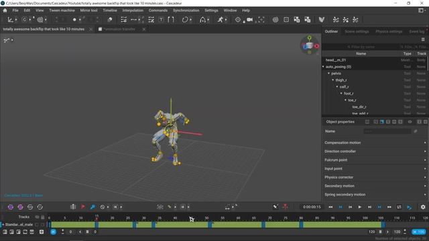This screenshot has width=429, height=241.
Task: Rewind to the start of timeline
Action: click(330, 207)
